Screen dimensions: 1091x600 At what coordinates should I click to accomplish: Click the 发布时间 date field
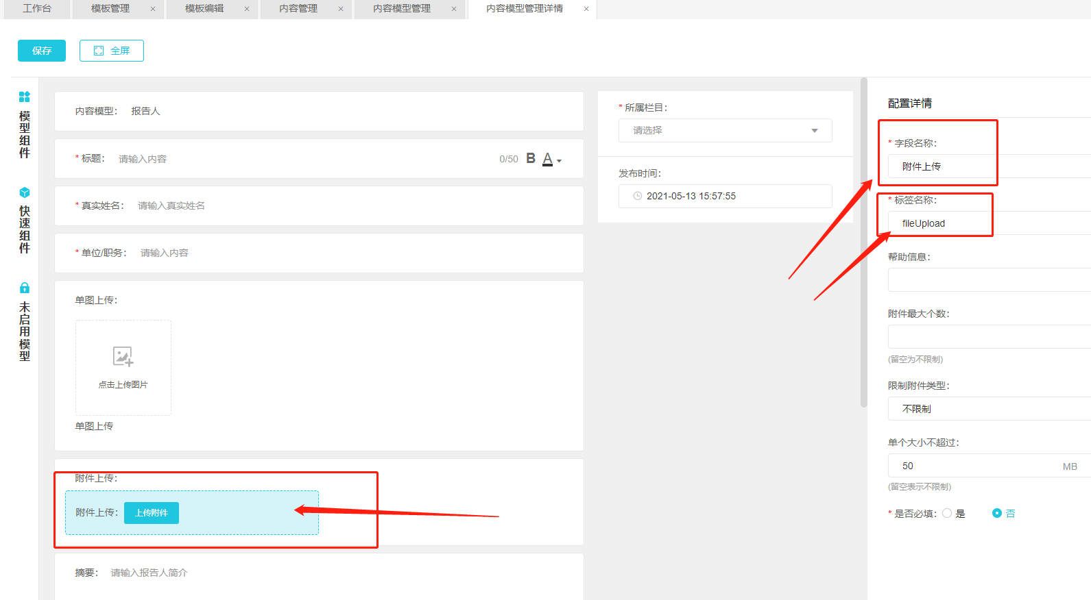coord(726,196)
